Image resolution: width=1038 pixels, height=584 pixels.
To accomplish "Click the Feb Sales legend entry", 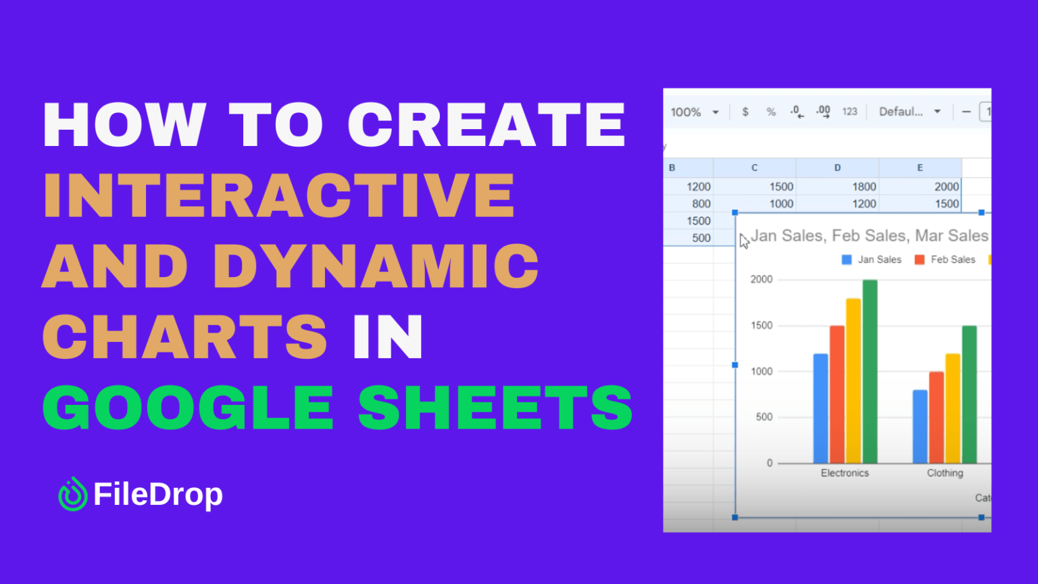I will [945, 260].
